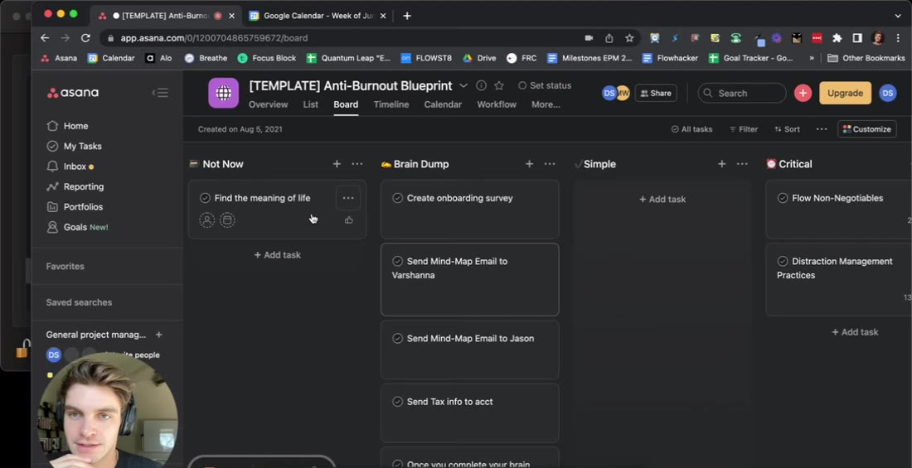Click Add task under Critical column

pyautogui.click(x=855, y=332)
